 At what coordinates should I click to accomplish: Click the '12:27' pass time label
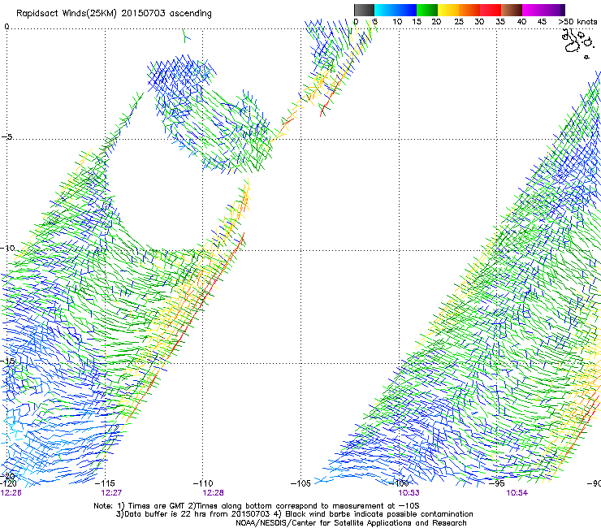[x=111, y=493]
